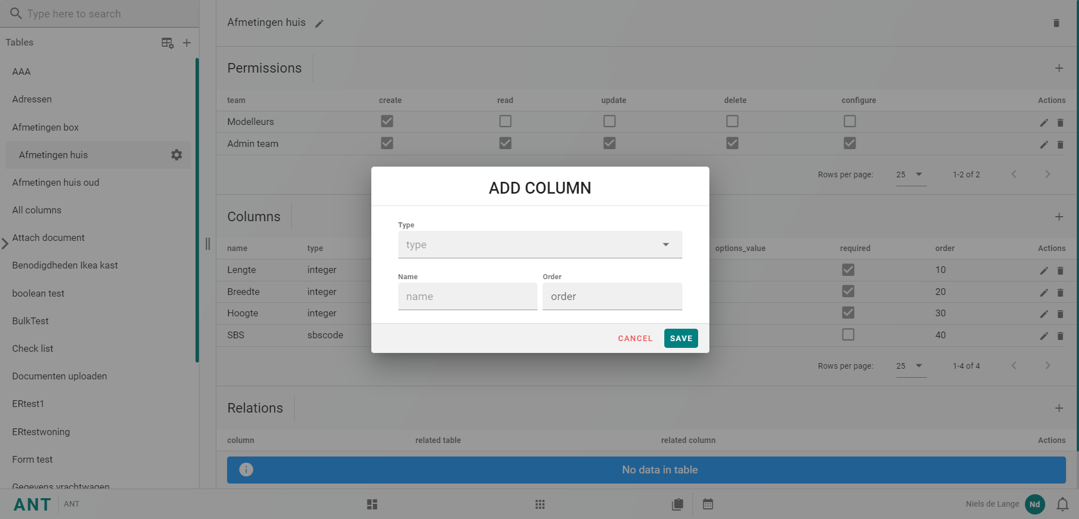Open the Check list table
The height and width of the screenshot is (519, 1079).
33,348
